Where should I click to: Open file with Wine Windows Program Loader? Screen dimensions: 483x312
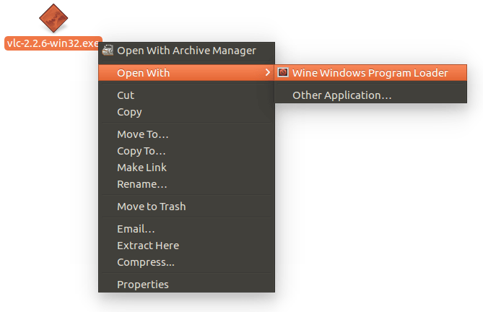(370, 73)
